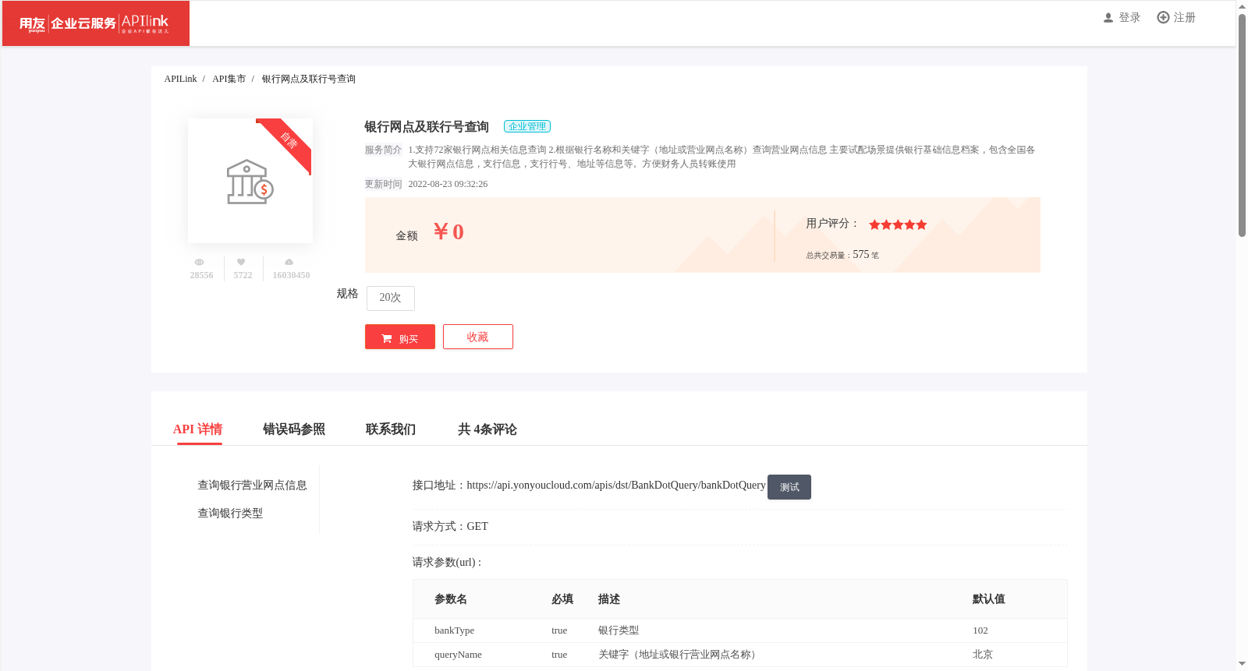Click the 请求方式：GET text
1248x671 pixels.
[x=450, y=527]
